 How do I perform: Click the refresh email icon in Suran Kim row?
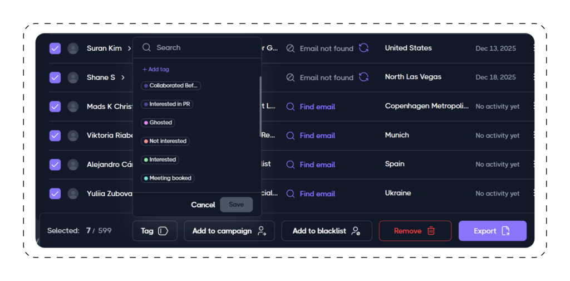tap(363, 48)
